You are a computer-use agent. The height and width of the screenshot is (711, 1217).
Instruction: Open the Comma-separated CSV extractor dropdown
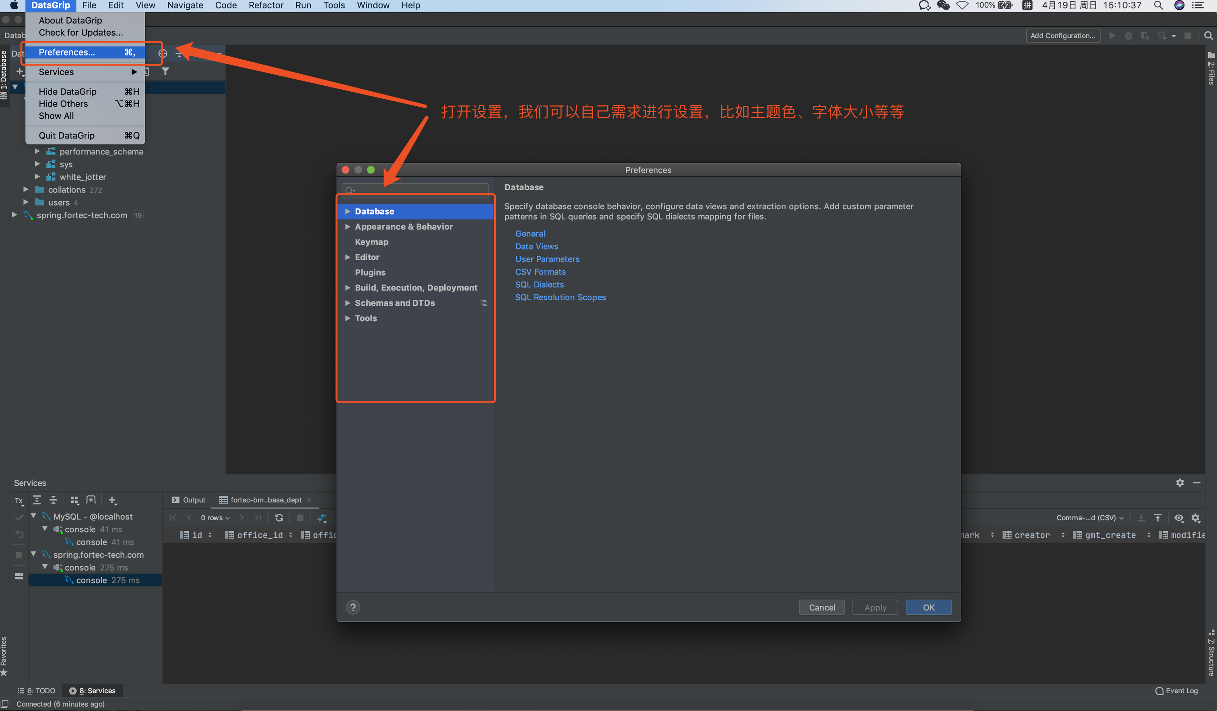click(1090, 518)
